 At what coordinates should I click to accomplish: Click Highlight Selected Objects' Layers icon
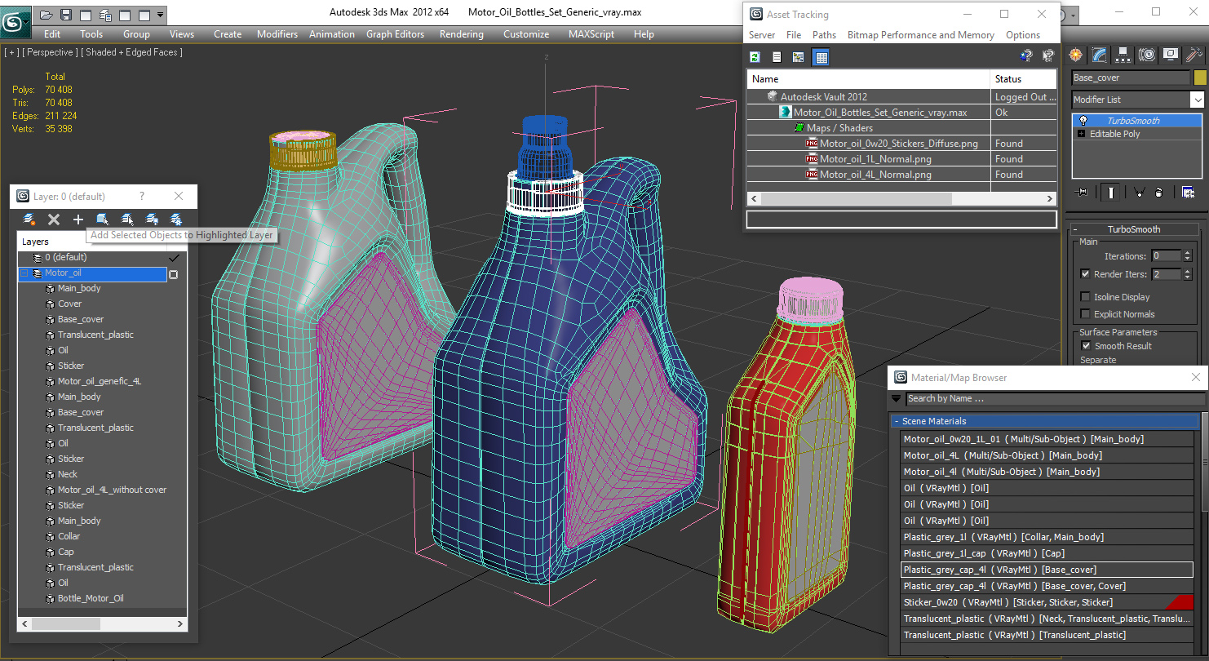point(127,219)
